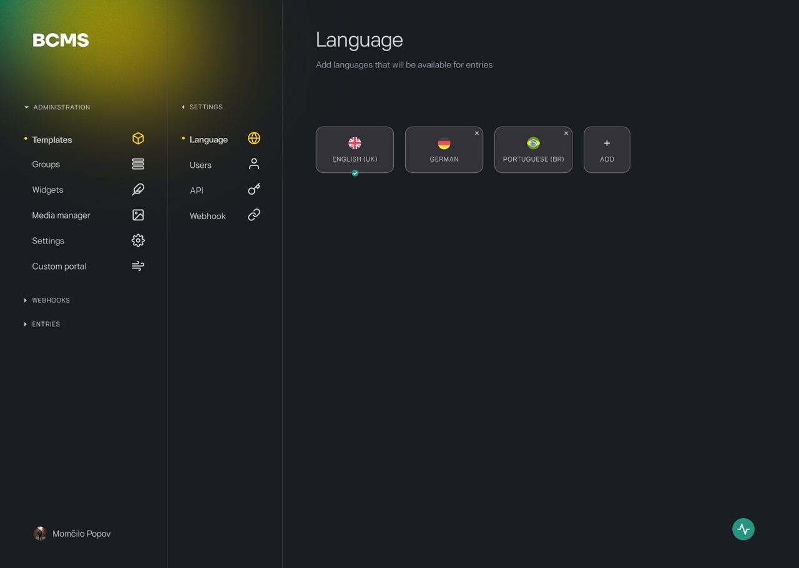This screenshot has width=799, height=568.
Task: Click the Users person icon
Action: click(254, 164)
